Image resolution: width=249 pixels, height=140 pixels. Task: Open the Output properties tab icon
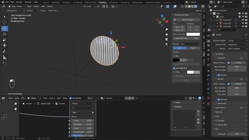[x=209, y=46]
